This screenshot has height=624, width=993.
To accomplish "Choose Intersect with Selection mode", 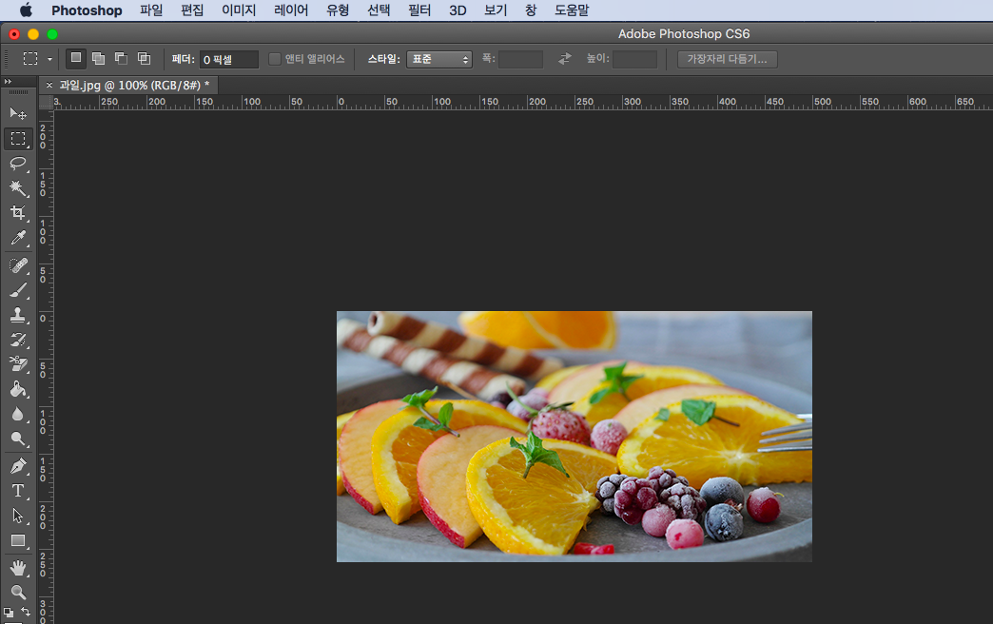I will [145, 58].
